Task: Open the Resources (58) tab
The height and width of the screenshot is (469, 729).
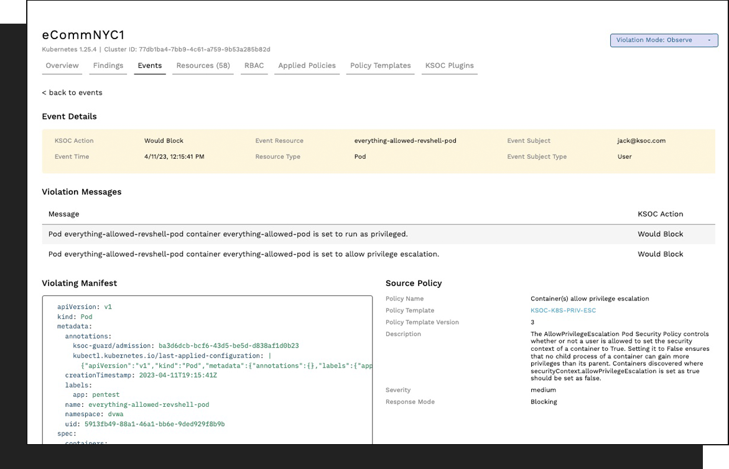Action: [x=203, y=65]
